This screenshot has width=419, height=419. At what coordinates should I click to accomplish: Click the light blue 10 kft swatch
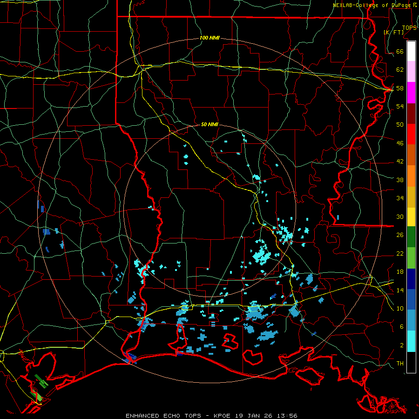point(411,320)
